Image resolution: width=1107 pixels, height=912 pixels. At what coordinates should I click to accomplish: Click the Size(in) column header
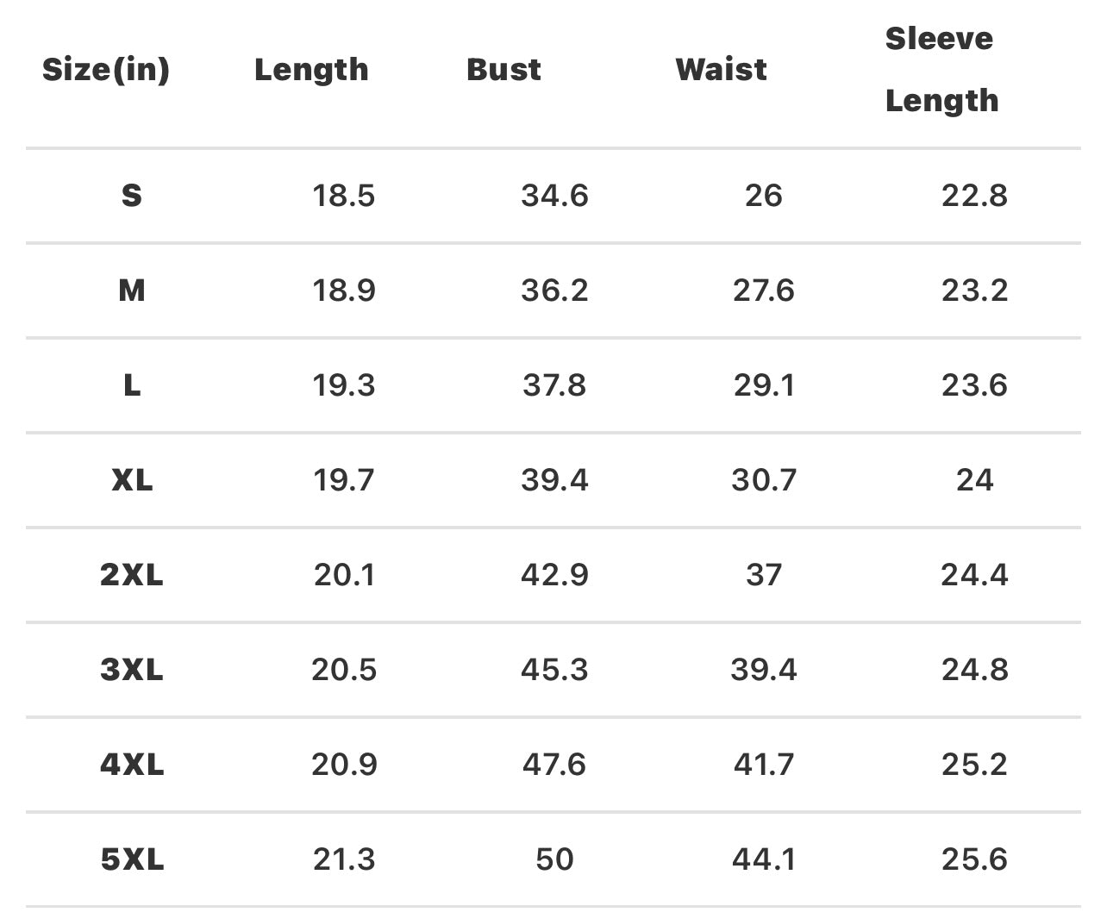pos(105,69)
